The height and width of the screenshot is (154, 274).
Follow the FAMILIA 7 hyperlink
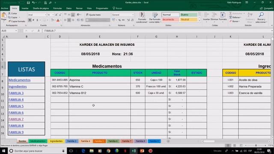[x=16, y=119]
